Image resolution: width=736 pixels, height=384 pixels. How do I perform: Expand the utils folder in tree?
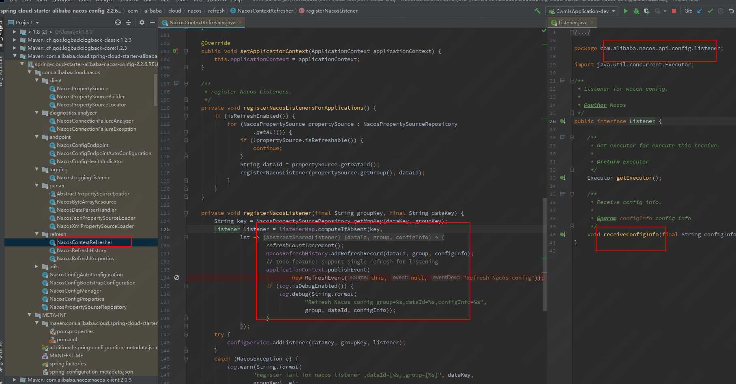coord(36,267)
